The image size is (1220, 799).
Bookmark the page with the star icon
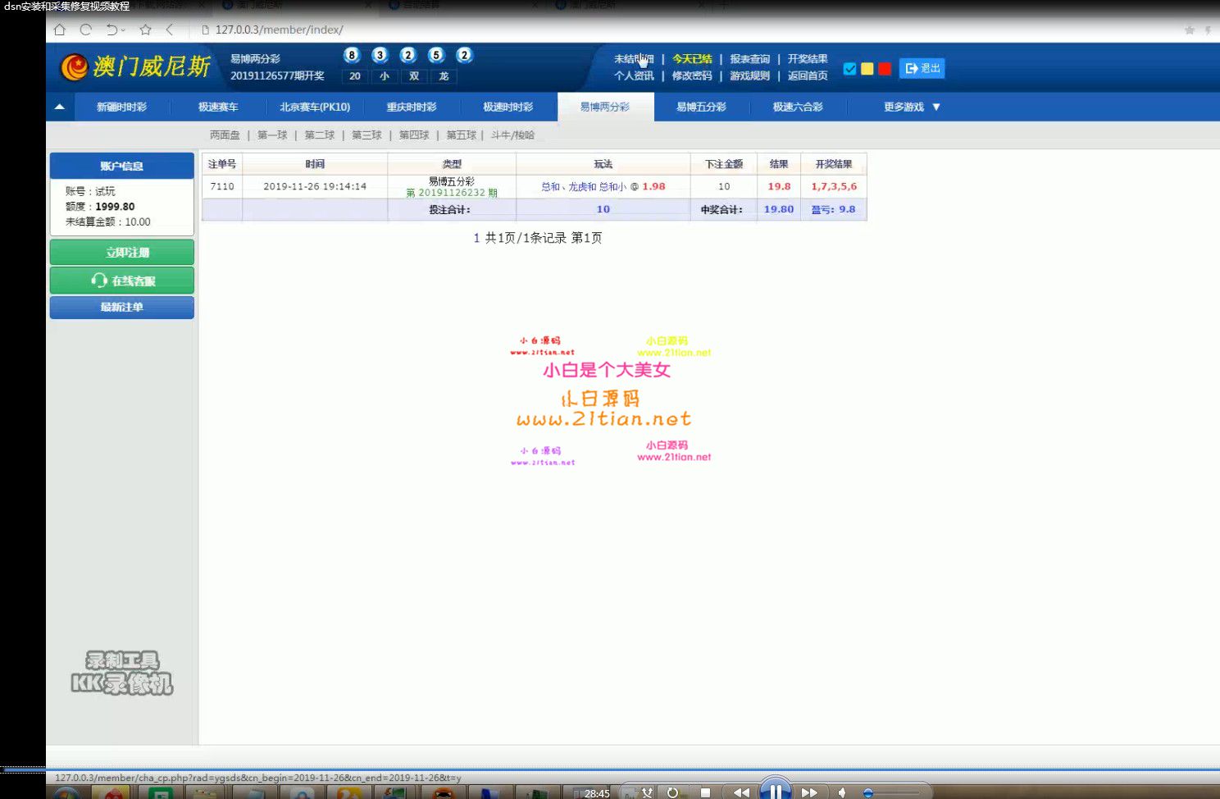click(145, 30)
